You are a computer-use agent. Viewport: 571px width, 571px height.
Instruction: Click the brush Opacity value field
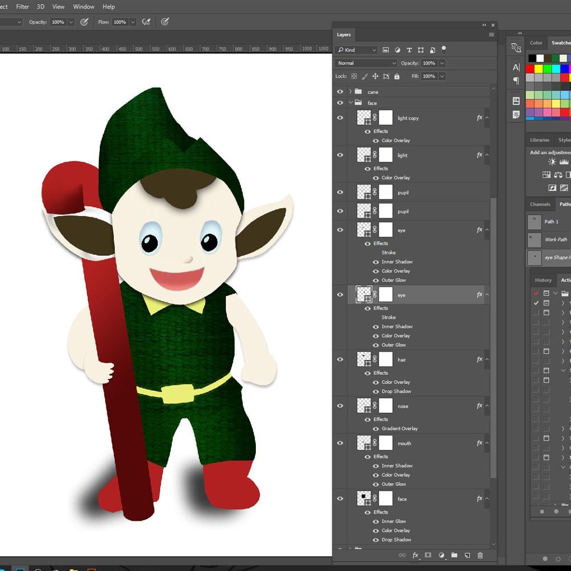coord(58,22)
